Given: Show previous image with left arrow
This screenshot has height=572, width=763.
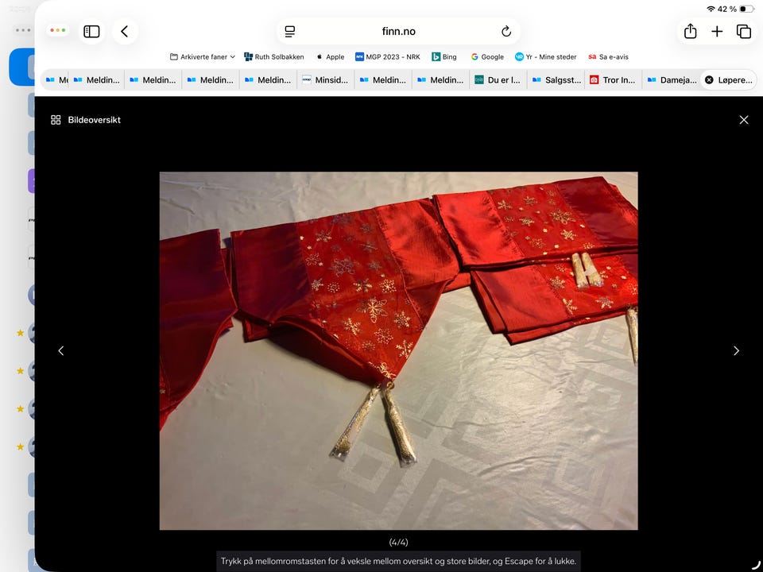Looking at the screenshot, I should point(61,350).
